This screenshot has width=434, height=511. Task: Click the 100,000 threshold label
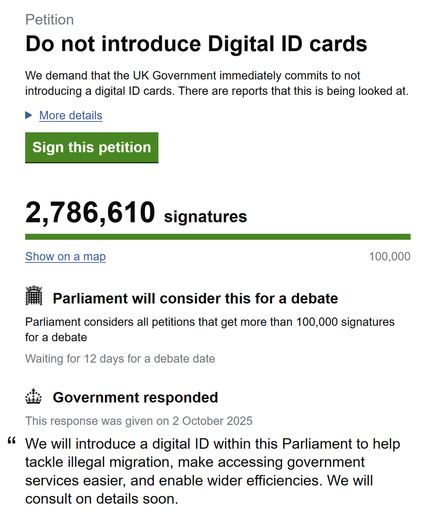pos(390,256)
